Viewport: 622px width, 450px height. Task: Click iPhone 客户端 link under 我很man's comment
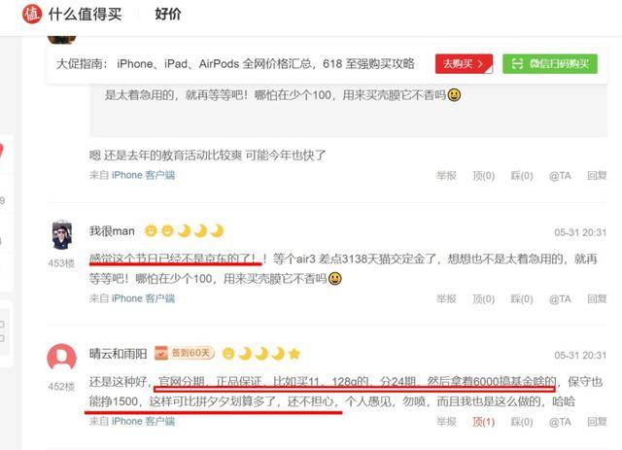143,298
